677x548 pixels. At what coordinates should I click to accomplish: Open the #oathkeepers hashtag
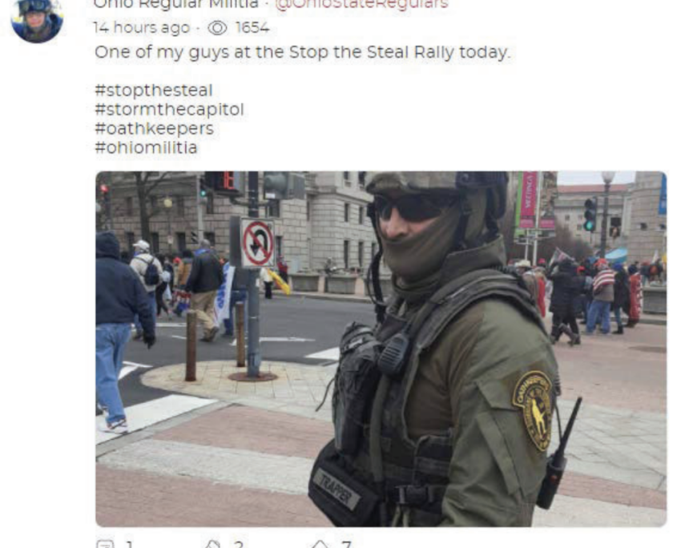(154, 129)
